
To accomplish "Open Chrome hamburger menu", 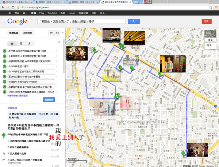I will click(216, 7).
